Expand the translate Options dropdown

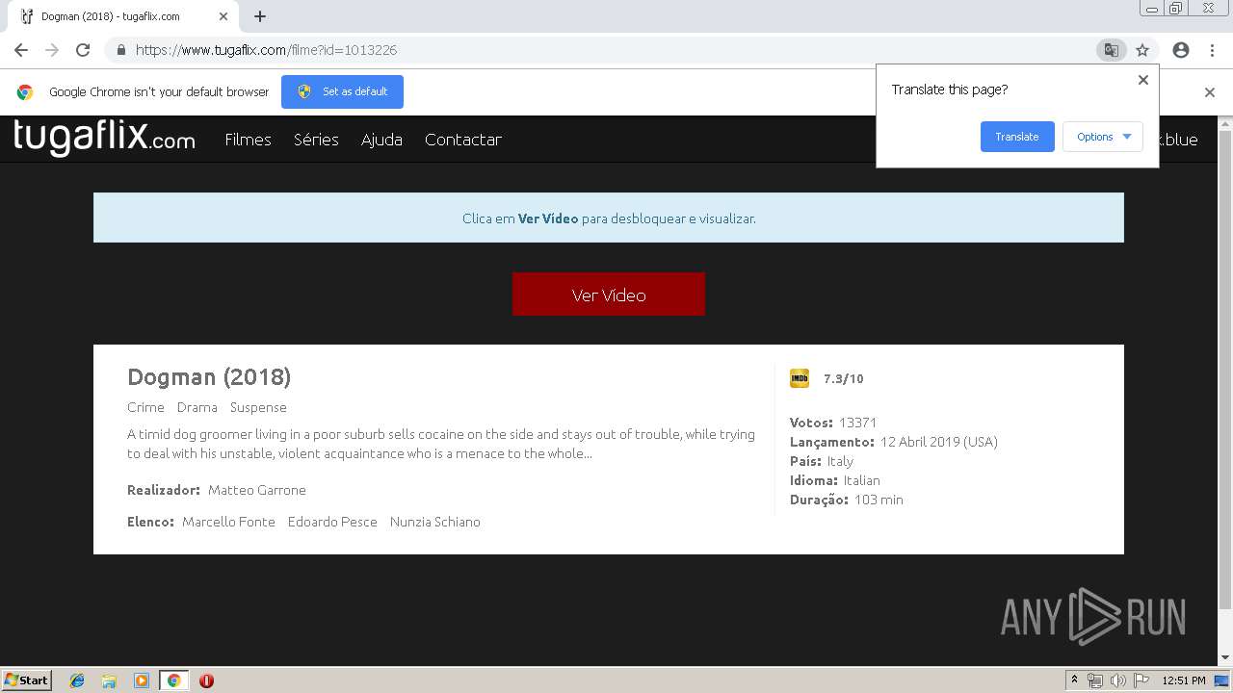(1103, 137)
